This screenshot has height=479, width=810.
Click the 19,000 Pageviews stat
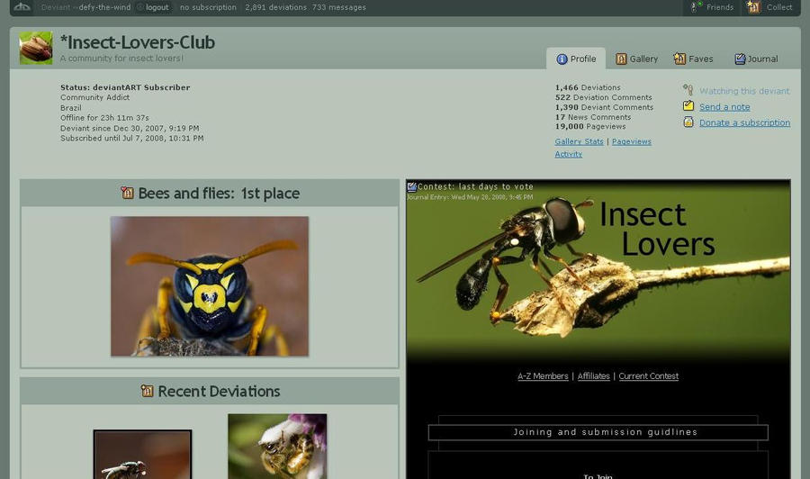coord(590,126)
